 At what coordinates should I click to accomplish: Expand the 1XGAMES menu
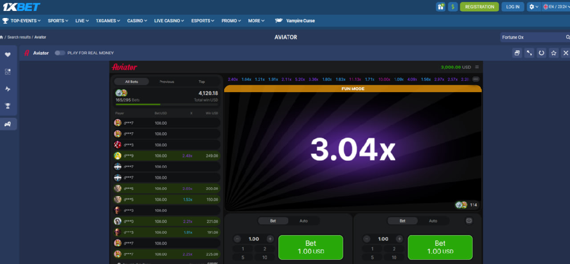click(x=108, y=21)
